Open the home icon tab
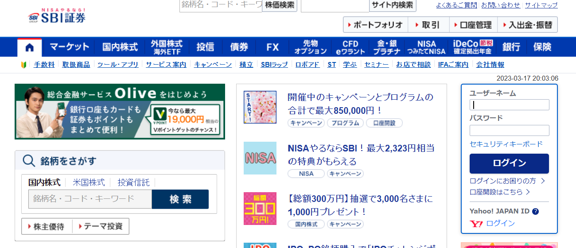576x248 pixels. click(x=30, y=47)
